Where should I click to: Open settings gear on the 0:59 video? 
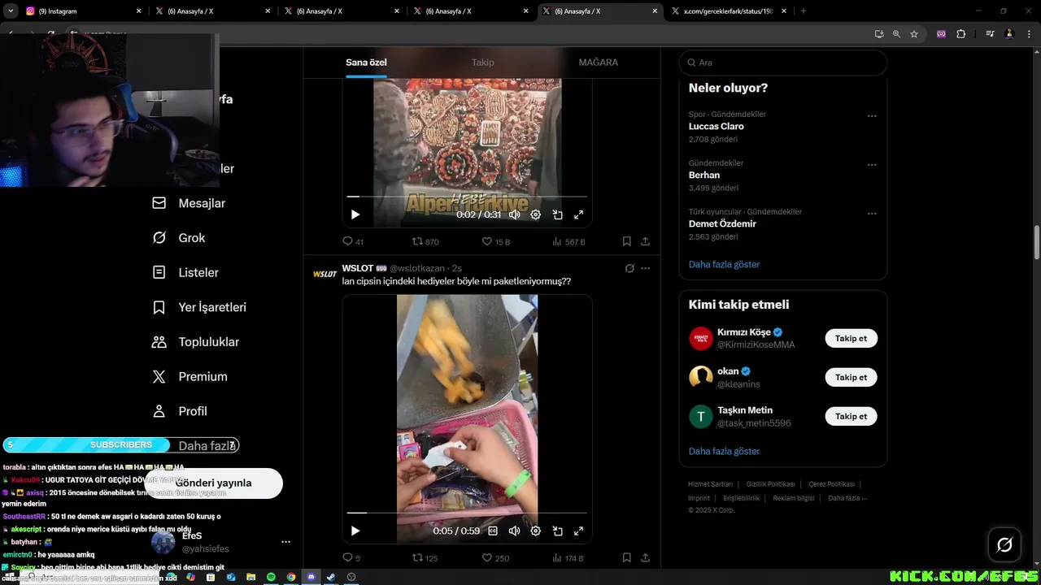pyautogui.click(x=536, y=531)
